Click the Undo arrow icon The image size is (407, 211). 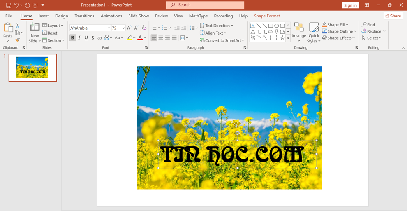click(x=16, y=5)
